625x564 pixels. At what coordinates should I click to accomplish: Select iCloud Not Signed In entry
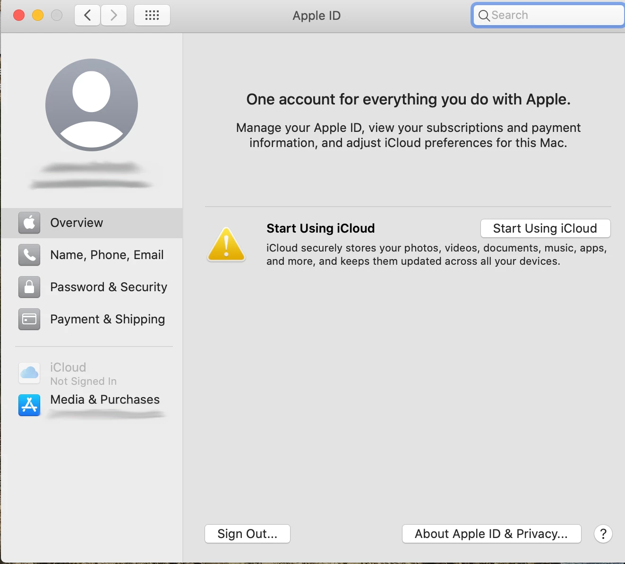tap(92, 373)
